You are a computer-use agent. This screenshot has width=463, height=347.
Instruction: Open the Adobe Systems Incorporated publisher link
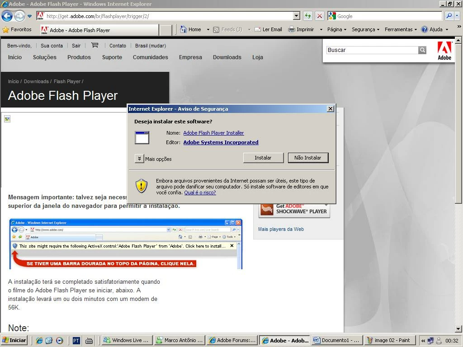click(x=221, y=142)
